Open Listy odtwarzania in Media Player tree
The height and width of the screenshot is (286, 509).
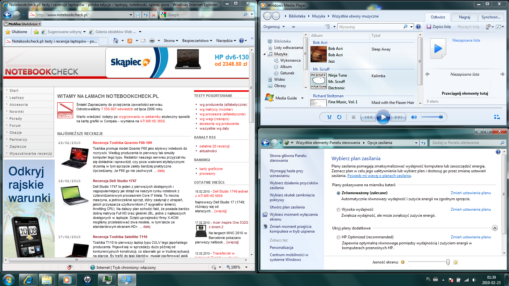point(289,48)
